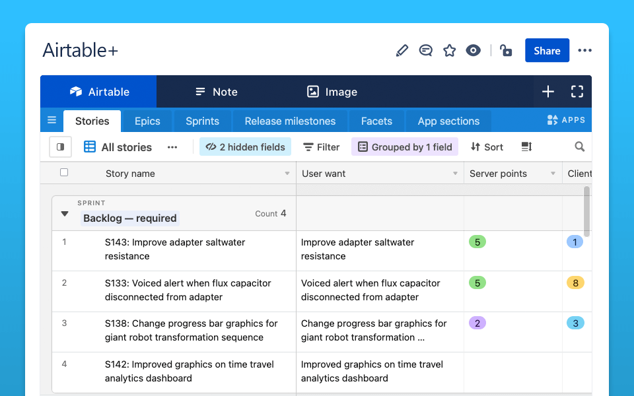Click the unlocked padlock icon
The height and width of the screenshot is (396, 634).
coord(506,50)
